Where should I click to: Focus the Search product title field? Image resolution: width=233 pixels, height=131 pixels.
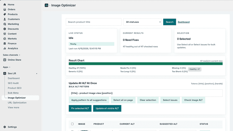(x=94, y=22)
